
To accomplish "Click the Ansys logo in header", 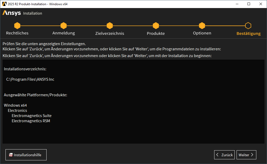I will click(x=11, y=13).
